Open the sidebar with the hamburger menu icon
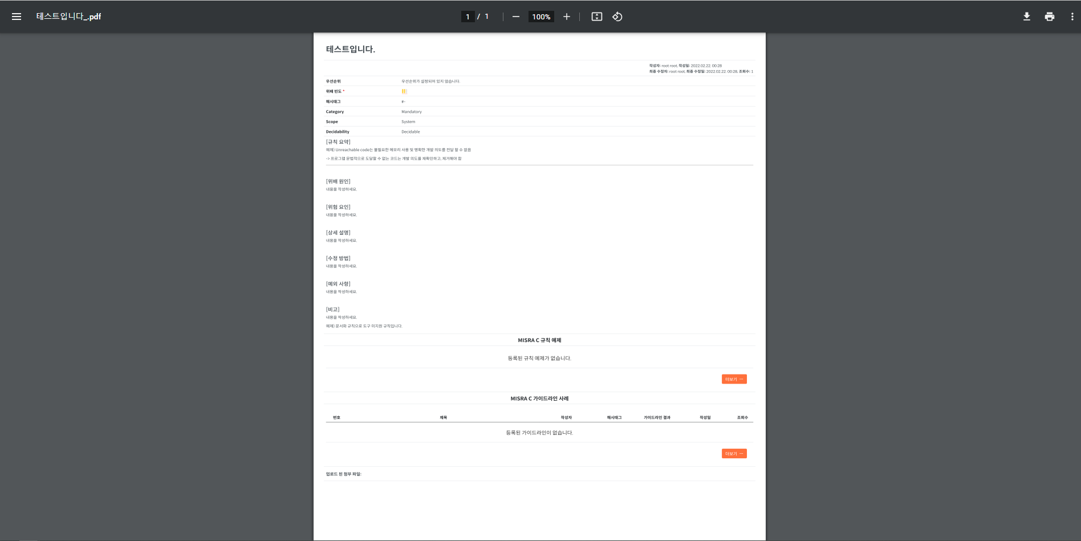This screenshot has height=541, width=1081. (x=17, y=17)
